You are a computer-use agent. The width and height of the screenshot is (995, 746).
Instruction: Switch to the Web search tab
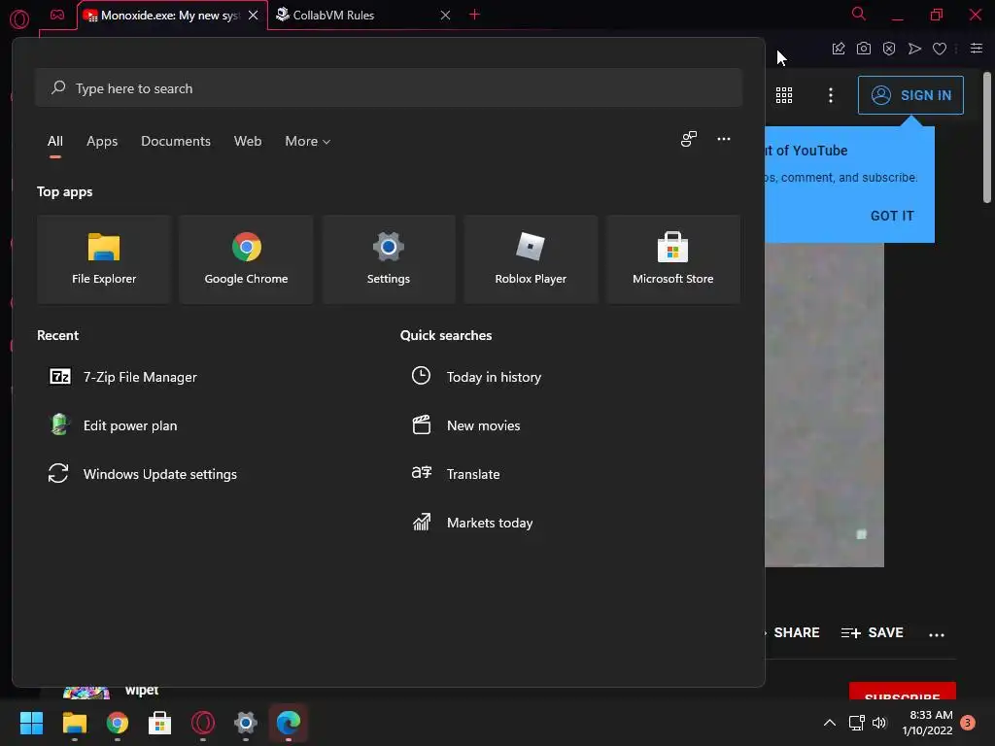point(248,142)
